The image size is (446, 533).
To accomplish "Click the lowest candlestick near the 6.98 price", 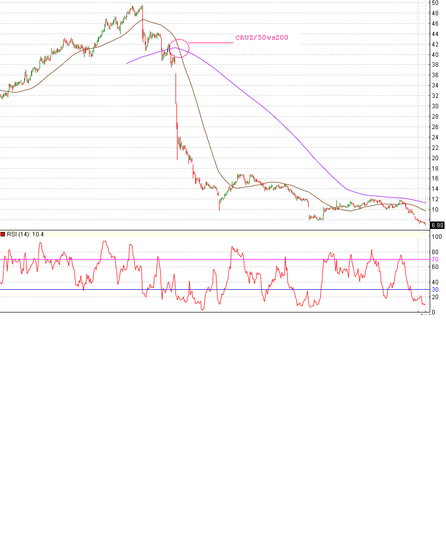I will coord(424,224).
